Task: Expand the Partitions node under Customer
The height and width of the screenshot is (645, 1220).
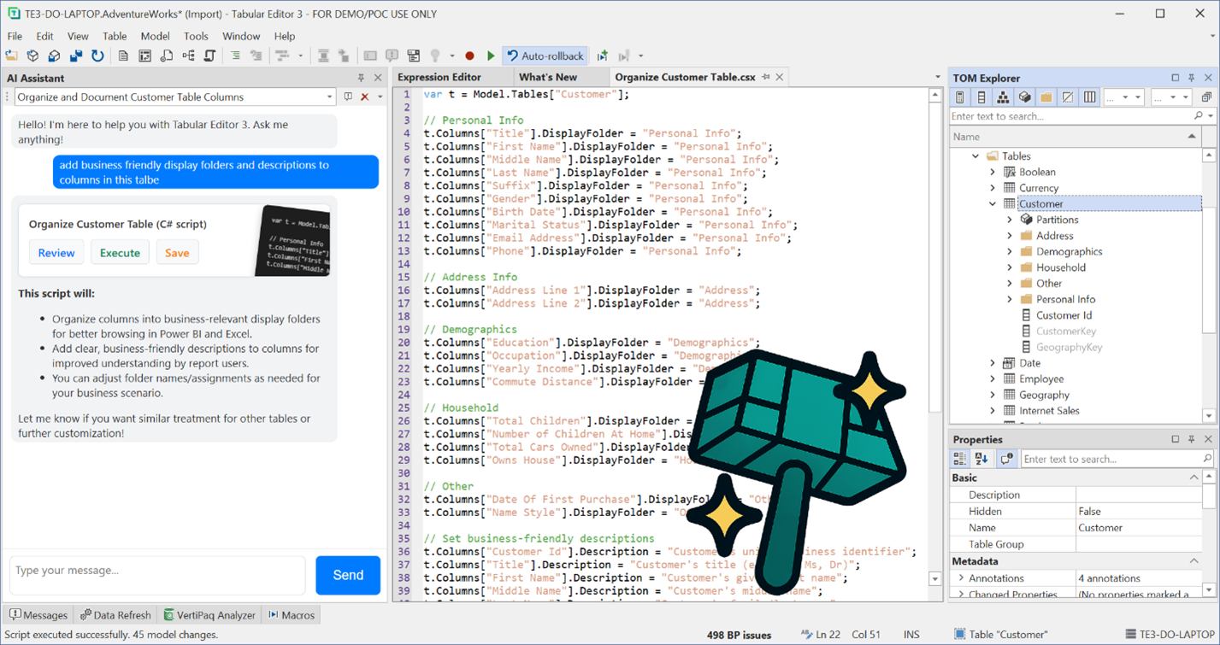Action: (1011, 219)
